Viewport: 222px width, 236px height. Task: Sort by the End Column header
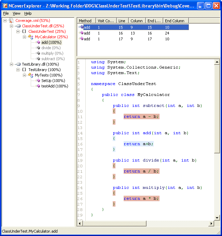click(176, 21)
